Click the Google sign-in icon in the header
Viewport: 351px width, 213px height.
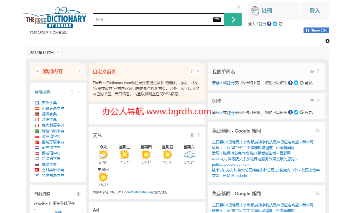pyautogui.click(x=281, y=24)
